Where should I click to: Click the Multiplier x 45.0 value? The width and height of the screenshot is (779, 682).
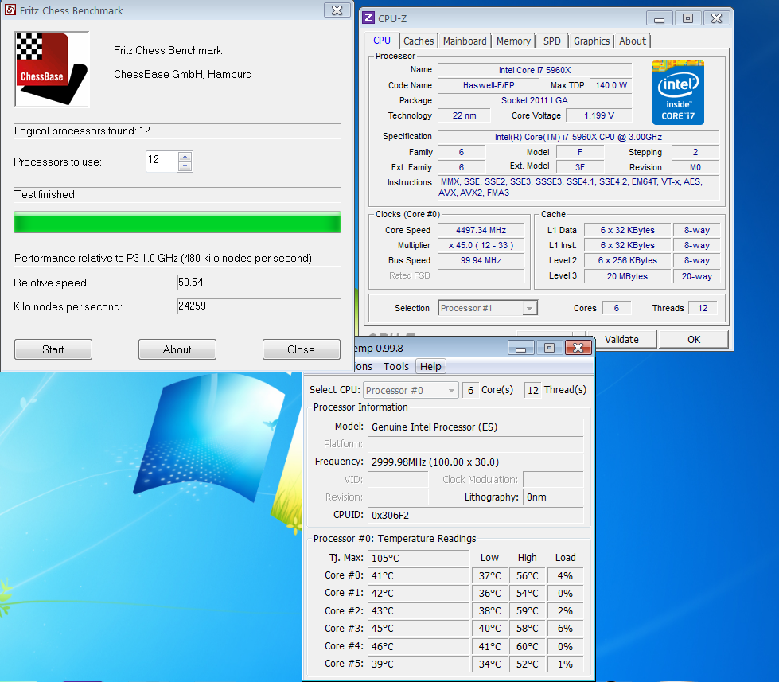click(481, 245)
